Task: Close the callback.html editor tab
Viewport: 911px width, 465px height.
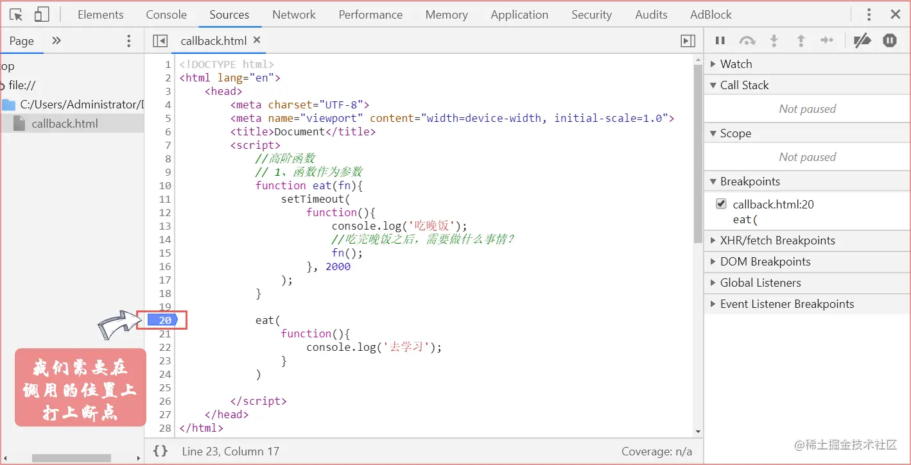Action: click(x=257, y=40)
